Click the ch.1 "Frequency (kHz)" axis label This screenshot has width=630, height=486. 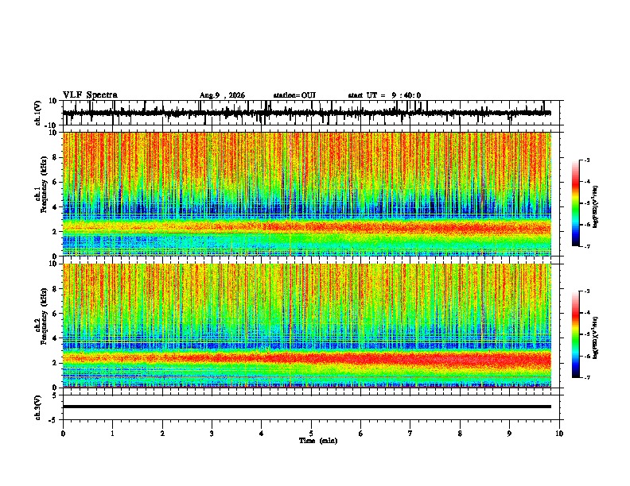click(x=44, y=185)
